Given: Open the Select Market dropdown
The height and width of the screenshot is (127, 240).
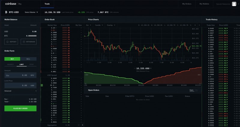Looking at the screenshot, I should click(x=31, y=12).
